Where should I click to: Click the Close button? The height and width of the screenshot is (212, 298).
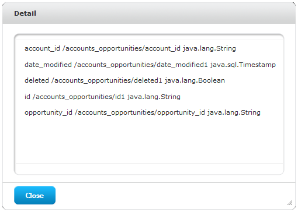pos(34,195)
